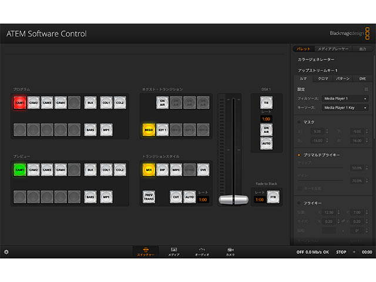This screenshot has width=376, height=282.
Task: Toggle the BKGD next transition button
Action: 149,130
